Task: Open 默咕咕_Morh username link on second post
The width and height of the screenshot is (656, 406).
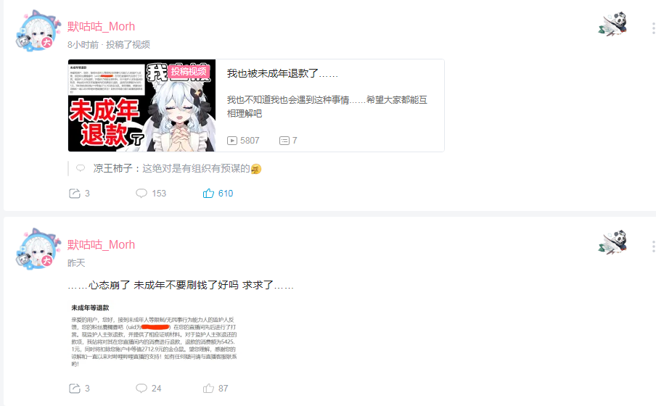Action: pos(102,244)
